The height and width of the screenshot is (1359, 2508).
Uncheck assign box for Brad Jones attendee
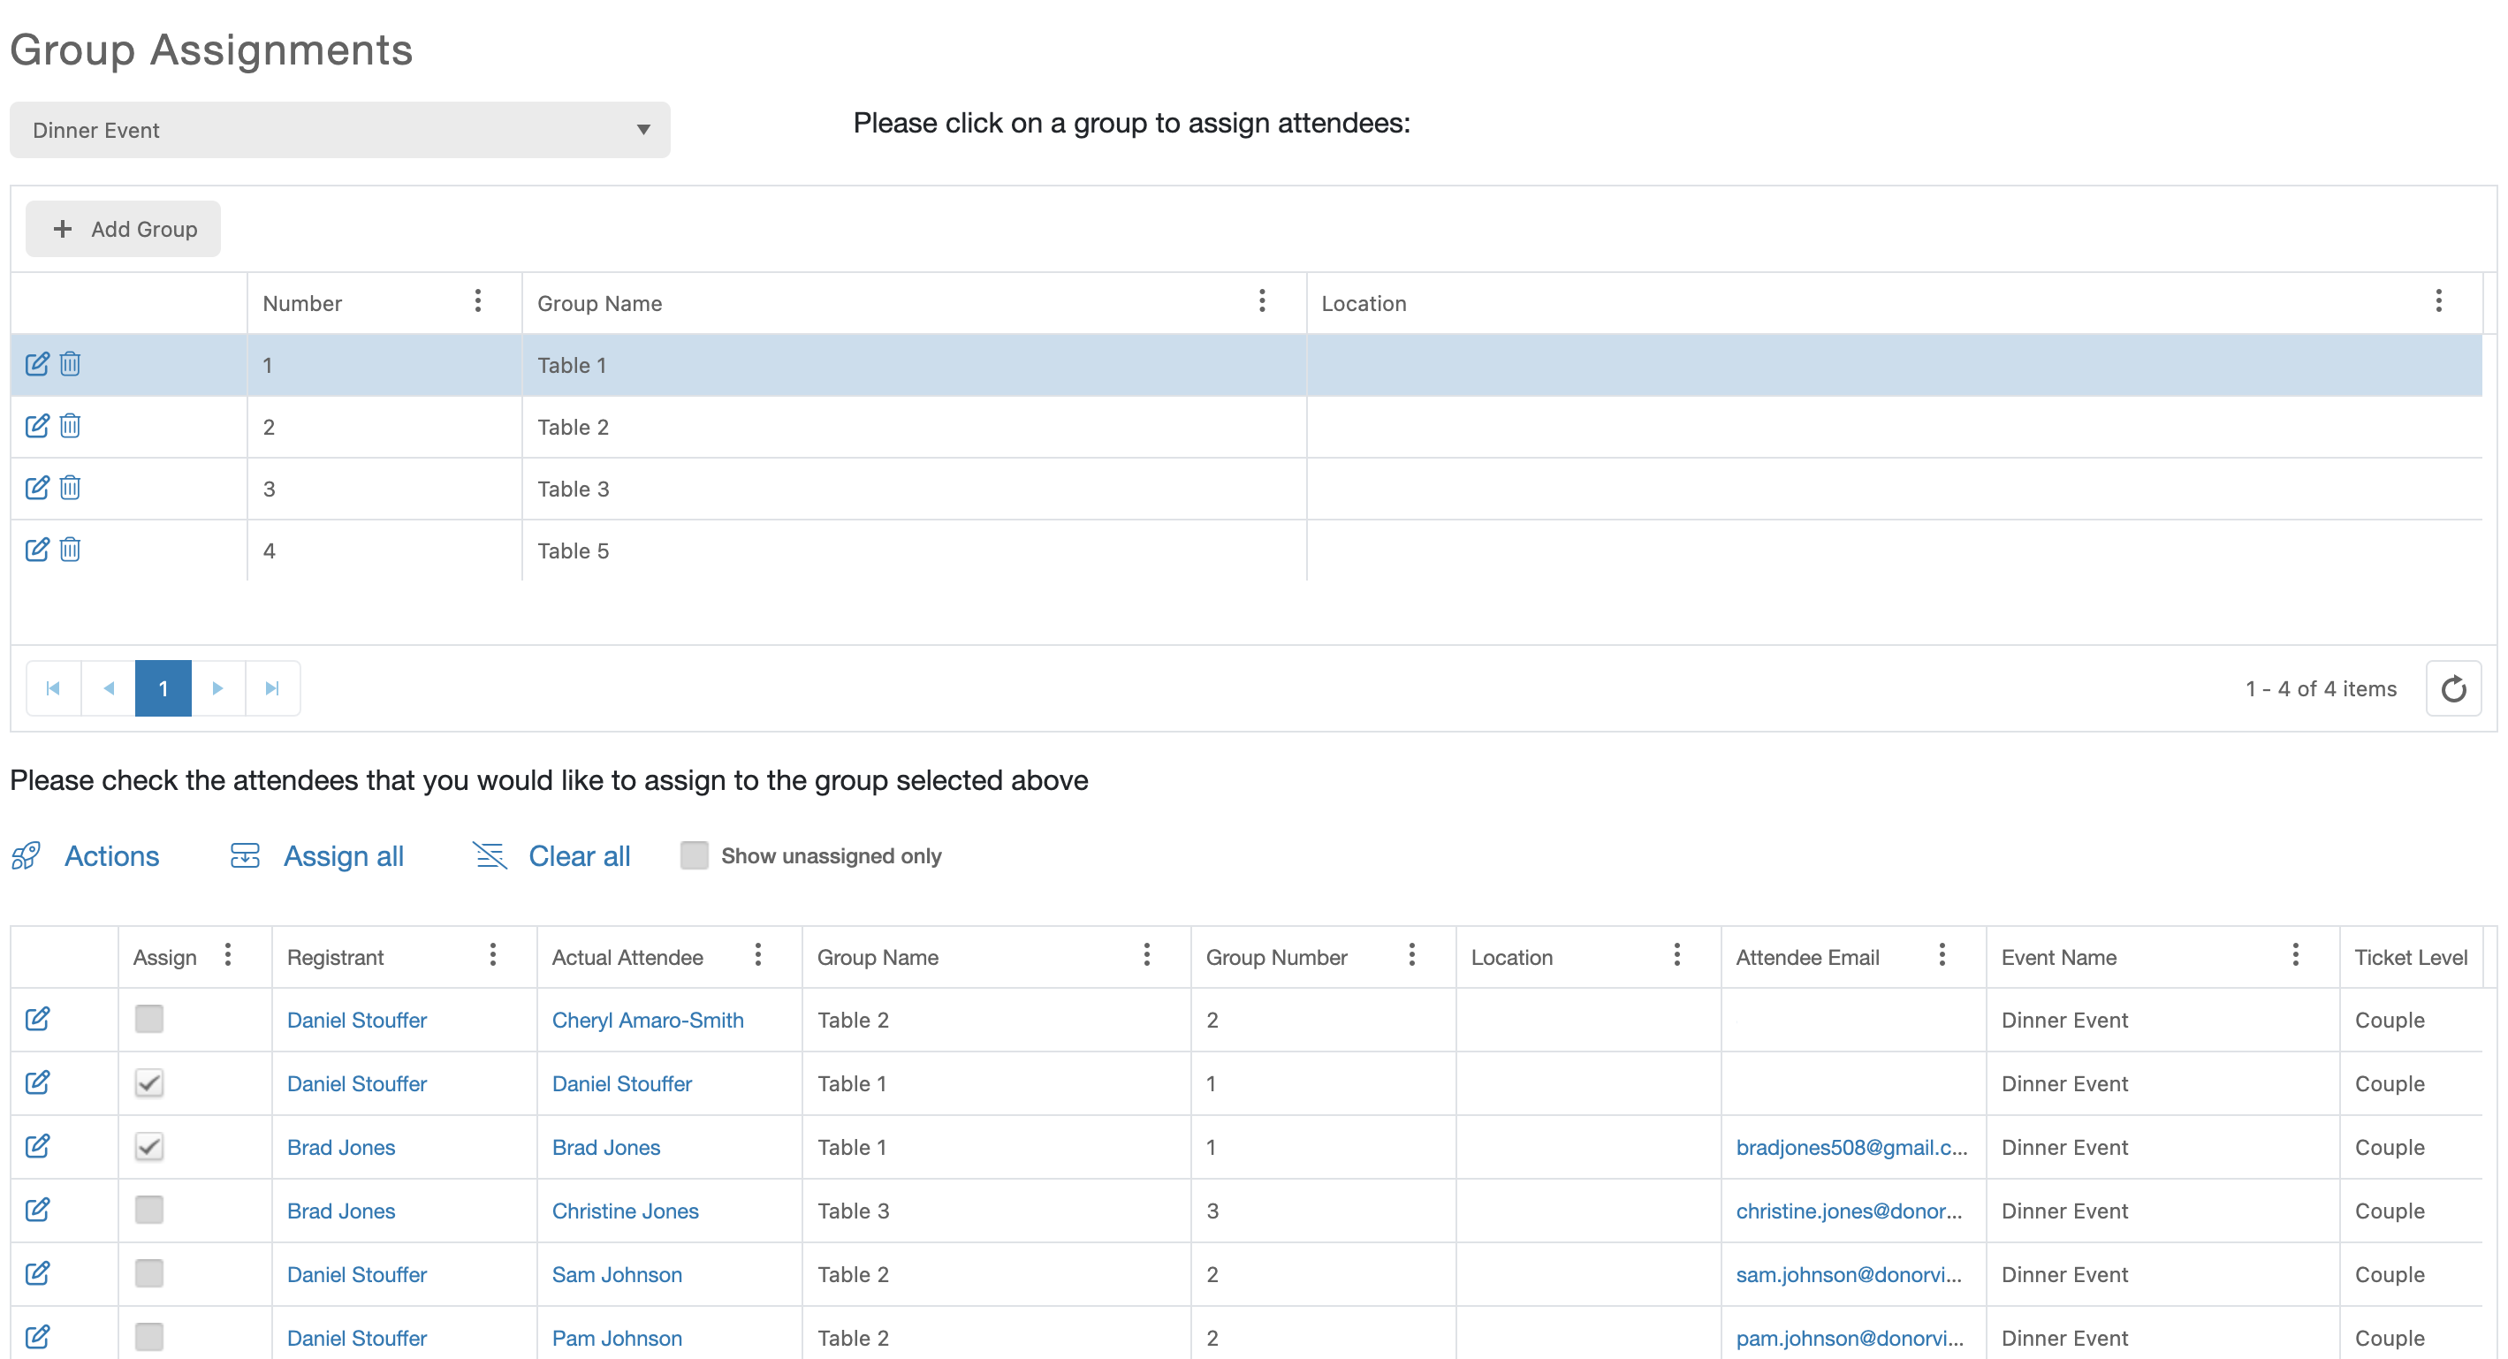149,1147
